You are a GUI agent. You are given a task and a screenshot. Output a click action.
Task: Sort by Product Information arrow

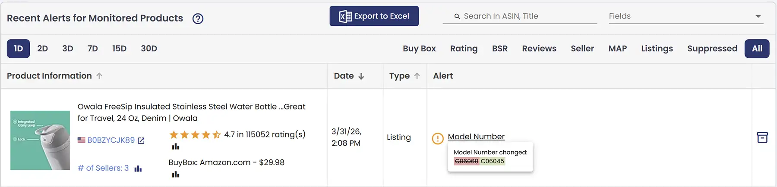point(99,76)
